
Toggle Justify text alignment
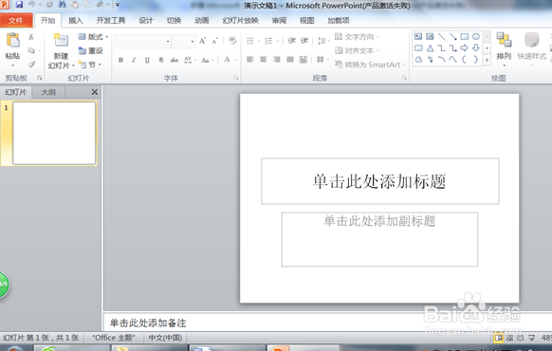pos(290,60)
